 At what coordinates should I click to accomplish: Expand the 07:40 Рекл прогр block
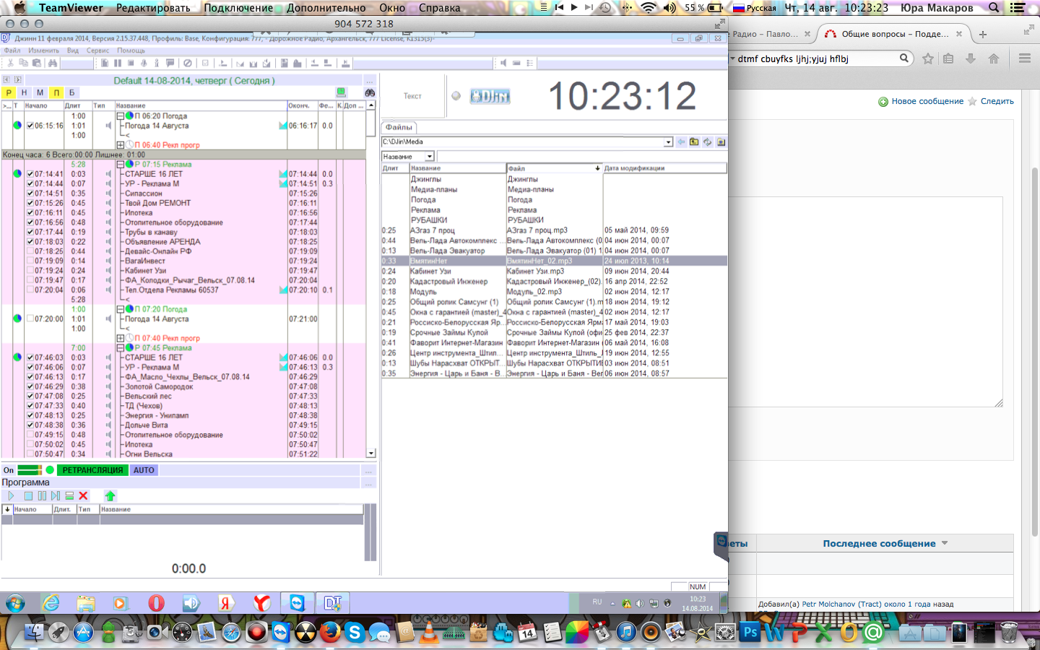coord(121,338)
